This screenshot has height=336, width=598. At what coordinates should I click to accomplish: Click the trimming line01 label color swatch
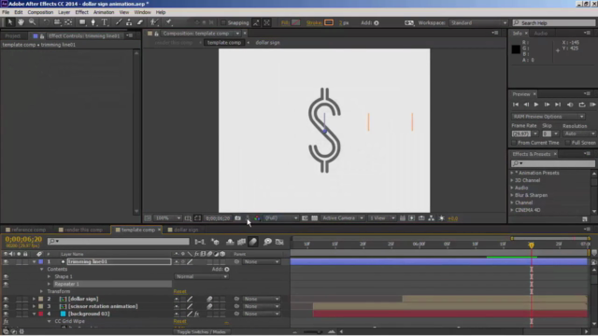pyautogui.click(x=41, y=261)
